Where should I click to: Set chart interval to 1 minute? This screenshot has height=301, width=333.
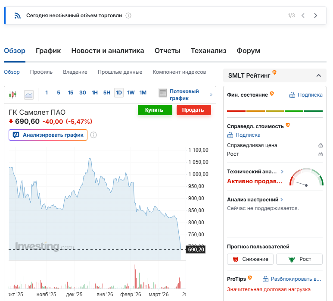[x=47, y=93]
